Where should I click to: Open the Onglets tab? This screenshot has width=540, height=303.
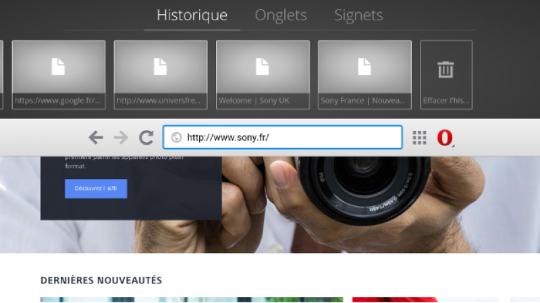[281, 15]
